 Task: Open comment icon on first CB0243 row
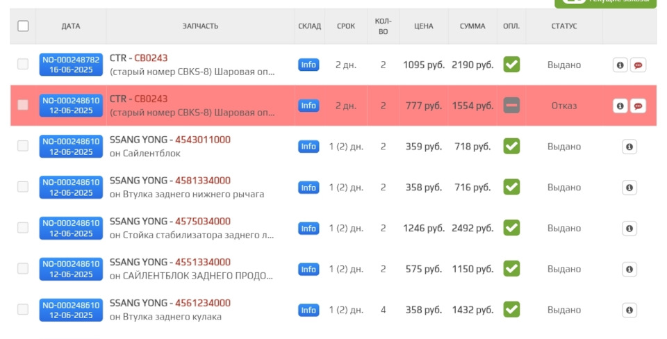point(638,65)
